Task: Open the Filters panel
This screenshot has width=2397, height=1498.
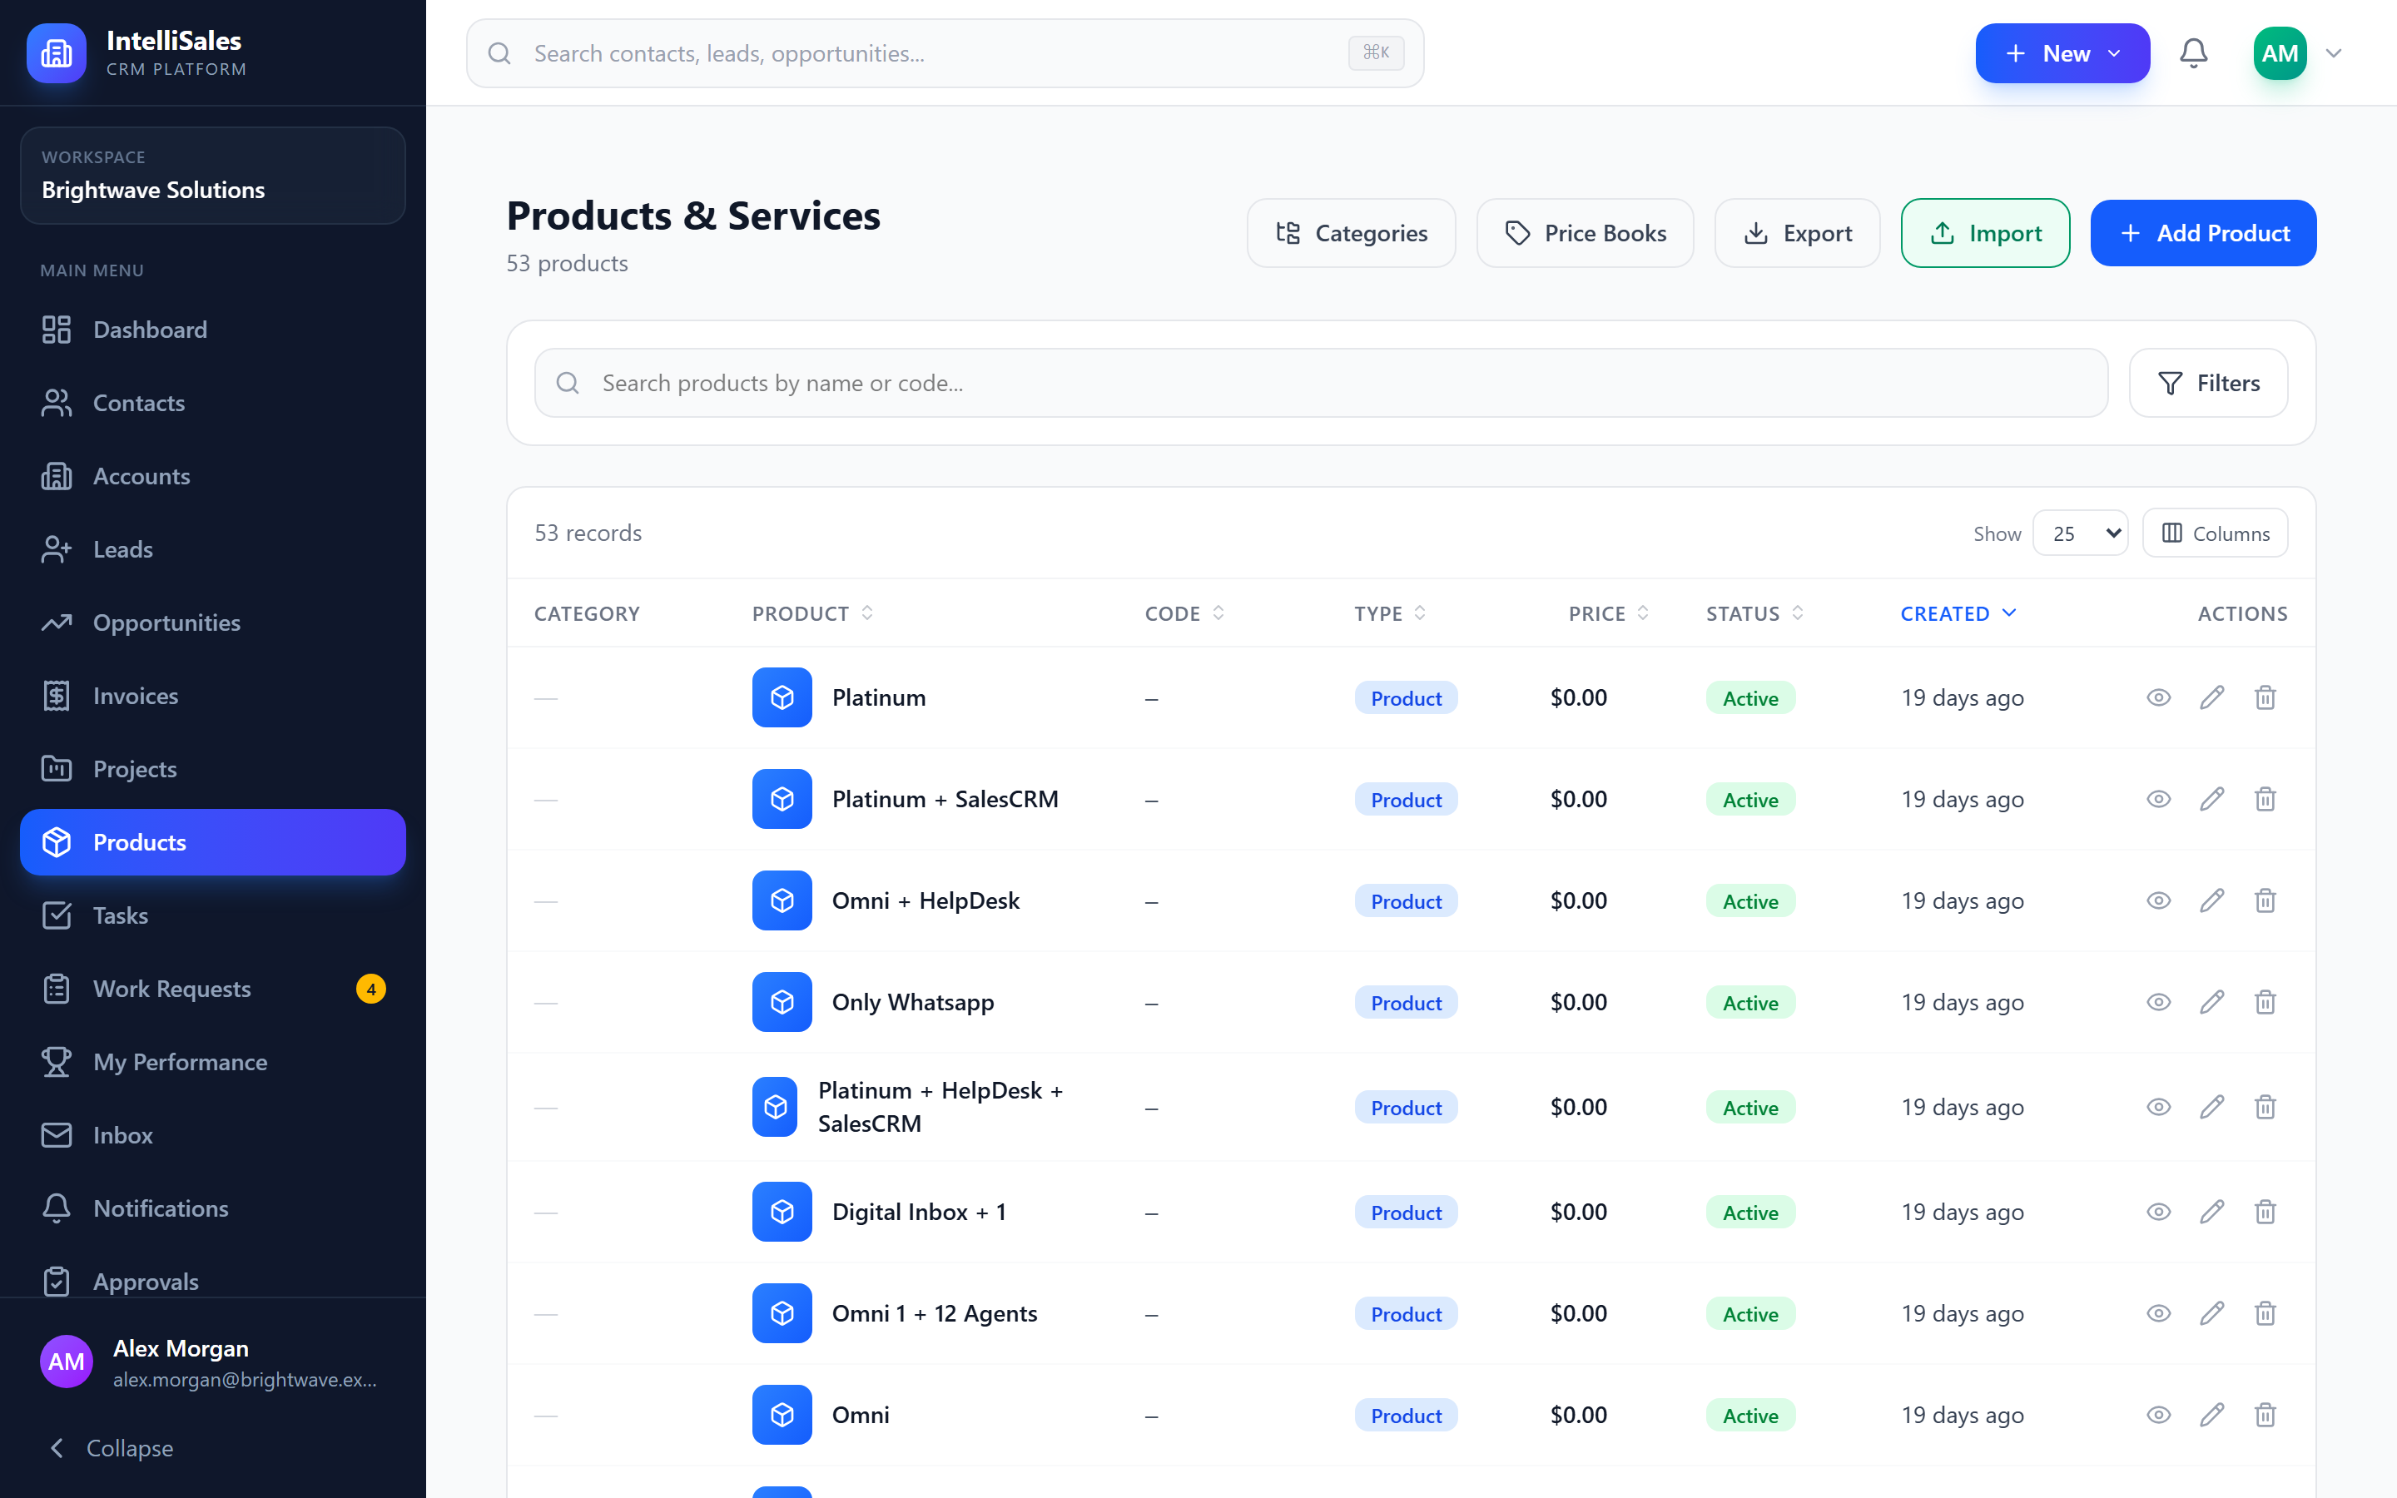Action: tap(2208, 383)
